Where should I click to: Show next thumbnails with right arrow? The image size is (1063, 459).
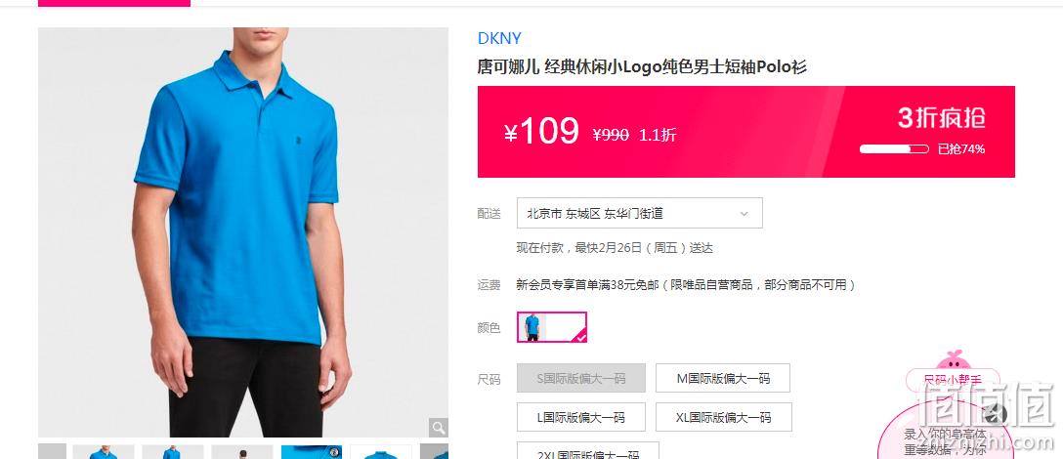coord(434,451)
